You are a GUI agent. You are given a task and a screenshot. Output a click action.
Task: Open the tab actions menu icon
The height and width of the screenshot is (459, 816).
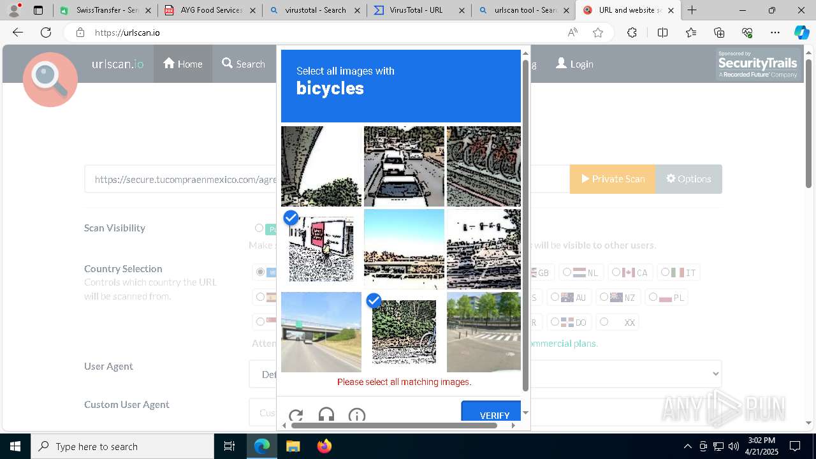pyautogui.click(x=38, y=10)
